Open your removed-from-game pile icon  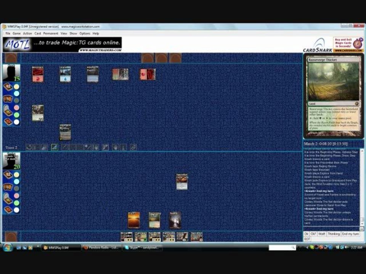(8, 209)
